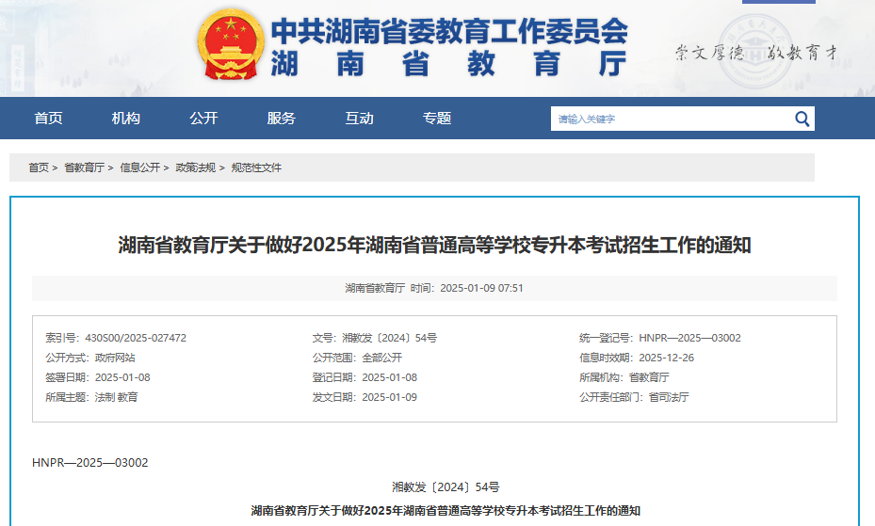Image resolution: width=875 pixels, height=526 pixels.
Task: Click the search magnifier icon
Action: click(x=802, y=119)
